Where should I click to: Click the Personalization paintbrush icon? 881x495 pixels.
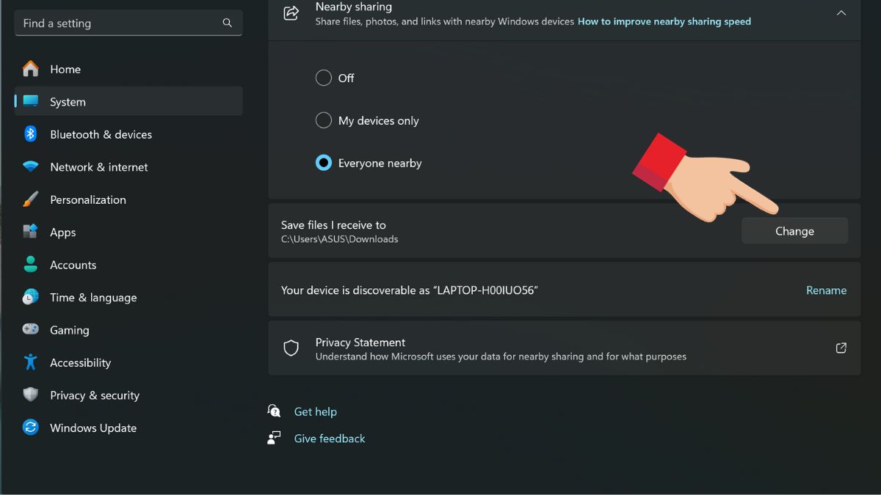coord(31,199)
